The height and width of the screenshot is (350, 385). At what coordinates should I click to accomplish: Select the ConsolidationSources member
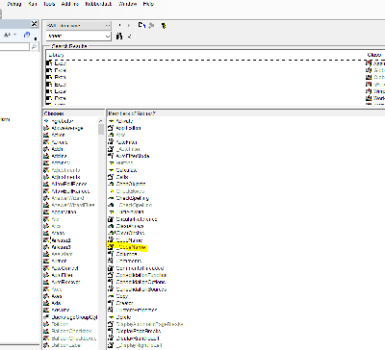(x=141, y=289)
